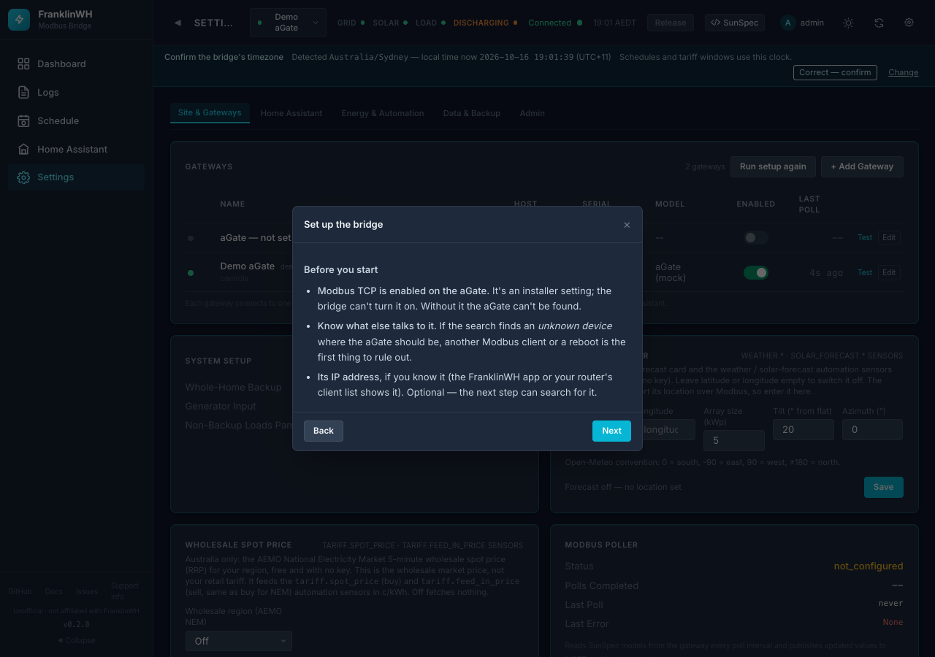This screenshot has width=935, height=657.
Task: Click the Change timezone link
Action: pyautogui.click(x=904, y=72)
